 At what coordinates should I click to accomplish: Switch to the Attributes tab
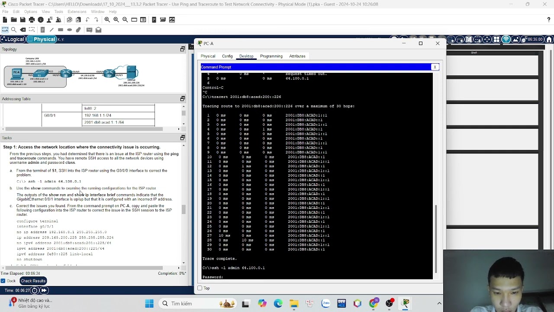pyautogui.click(x=297, y=56)
